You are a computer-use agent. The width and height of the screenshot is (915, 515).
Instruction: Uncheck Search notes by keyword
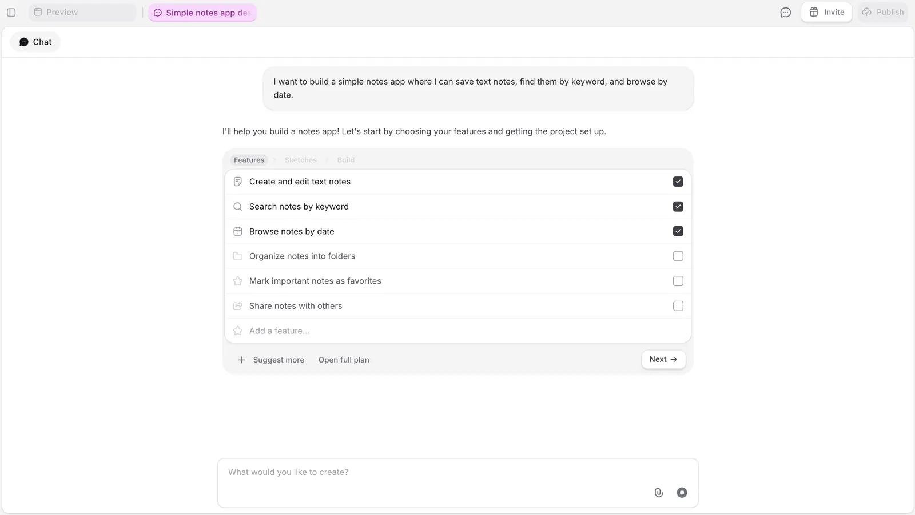678,207
